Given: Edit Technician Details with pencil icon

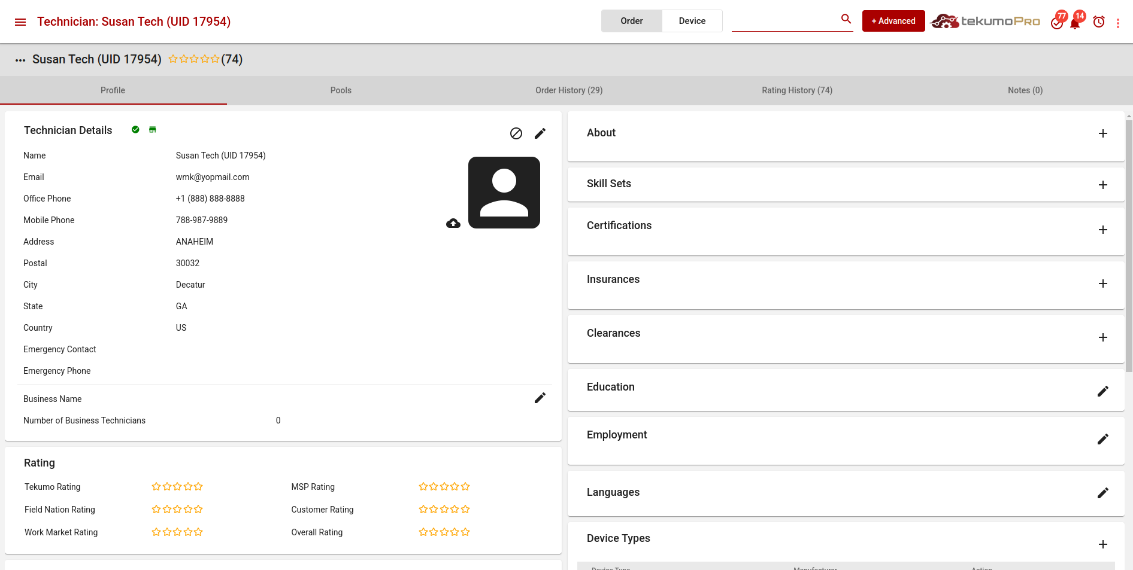Looking at the screenshot, I should tap(540, 133).
